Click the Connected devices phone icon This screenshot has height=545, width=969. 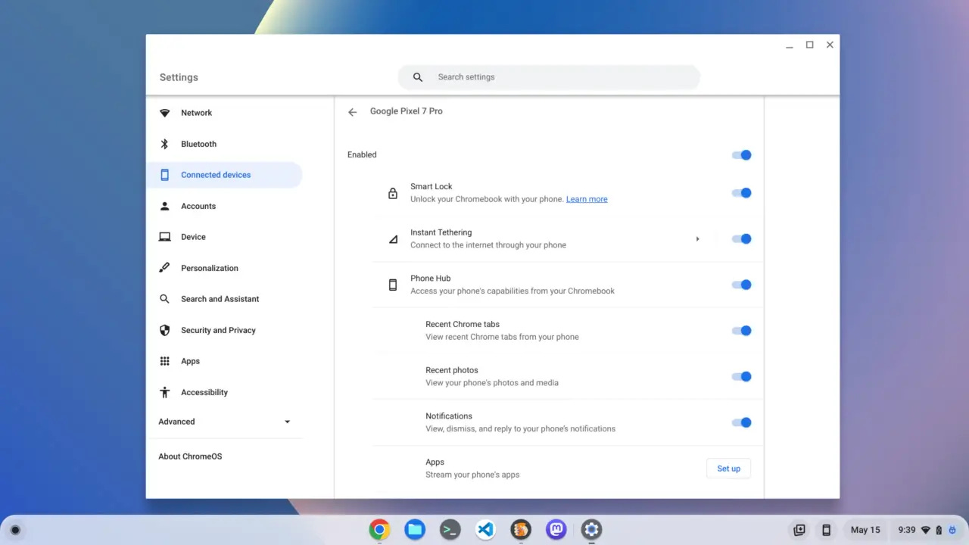click(164, 175)
